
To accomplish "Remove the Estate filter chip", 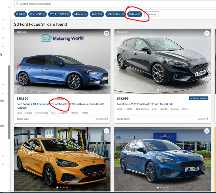I will 139,14.
